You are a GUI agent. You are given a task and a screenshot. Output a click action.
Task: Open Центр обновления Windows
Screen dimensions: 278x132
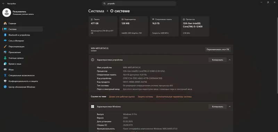click(23, 87)
